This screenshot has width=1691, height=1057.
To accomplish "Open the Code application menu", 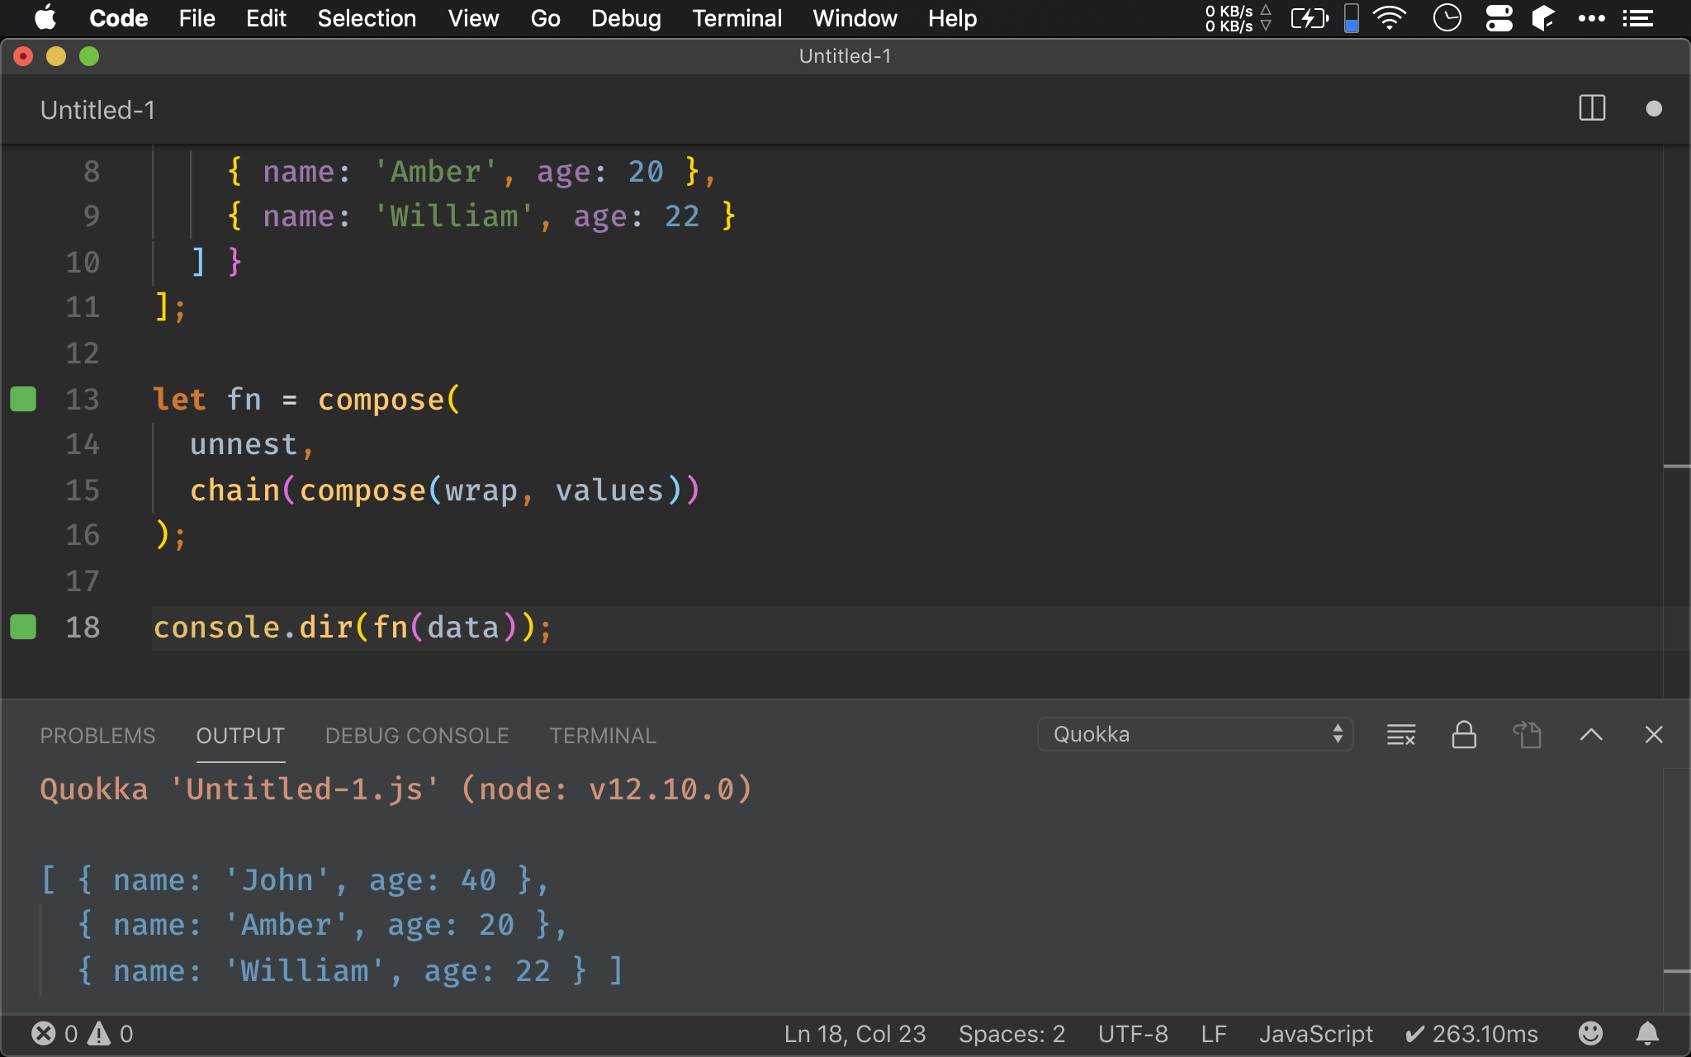I will click(118, 18).
